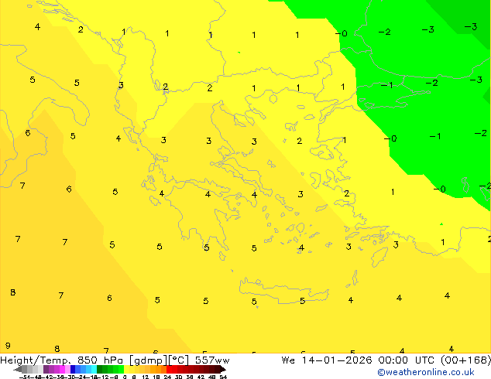Select the dark blue swatch in legend
The height and width of the screenshot is (379, 491).
[x=73, y=369]
